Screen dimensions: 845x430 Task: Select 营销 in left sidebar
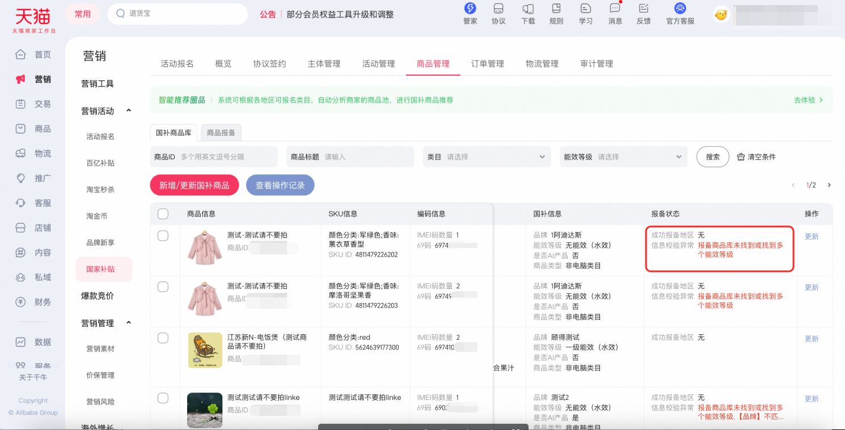[33, 79]
